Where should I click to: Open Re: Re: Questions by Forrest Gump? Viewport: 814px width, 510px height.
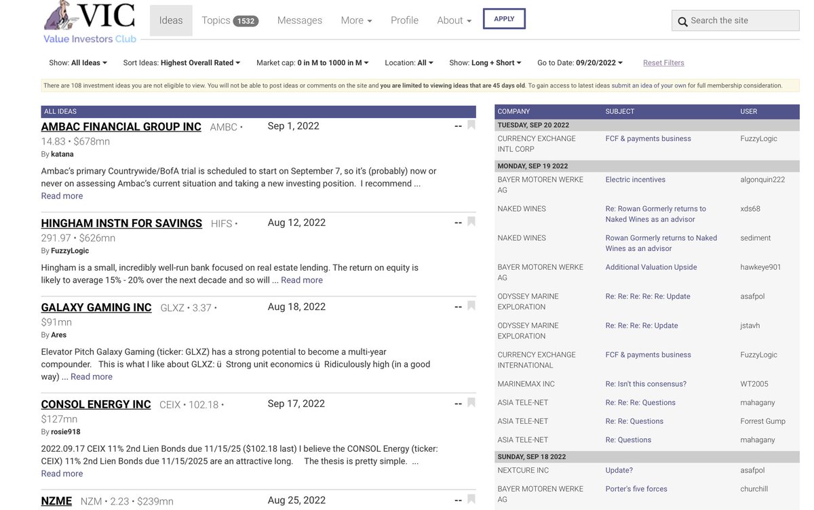(x=634, y=421)
